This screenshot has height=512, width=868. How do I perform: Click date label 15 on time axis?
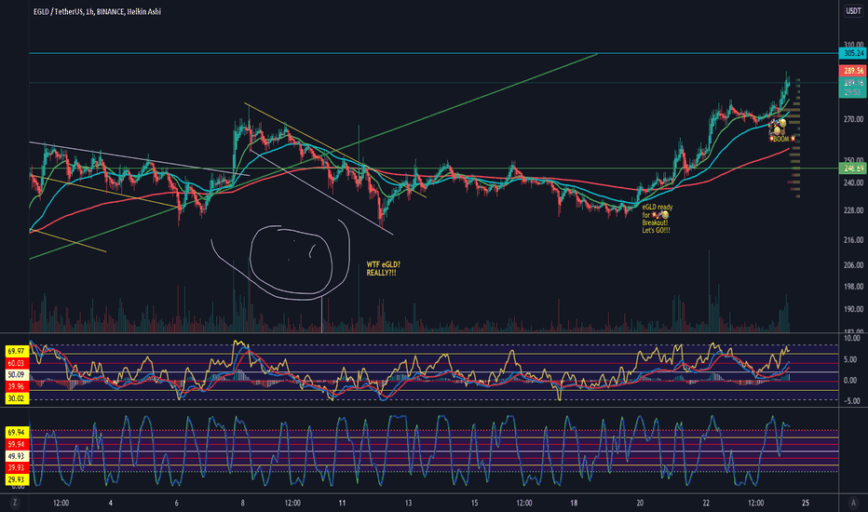(474, 503)
